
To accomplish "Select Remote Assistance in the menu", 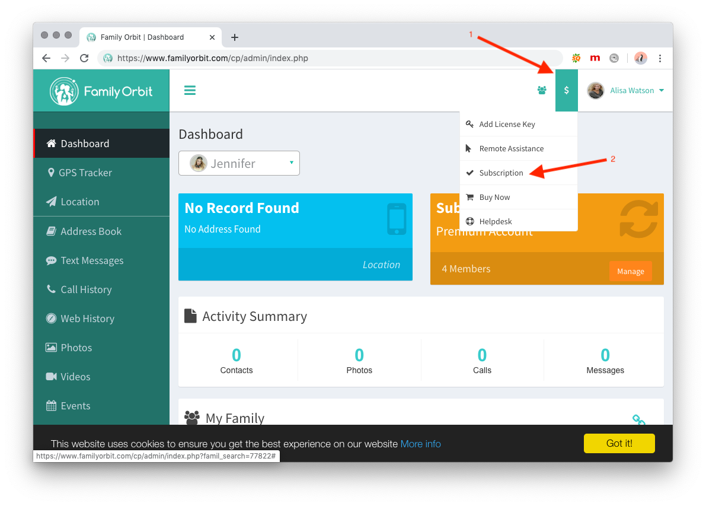I will click(x=511, y=149).
